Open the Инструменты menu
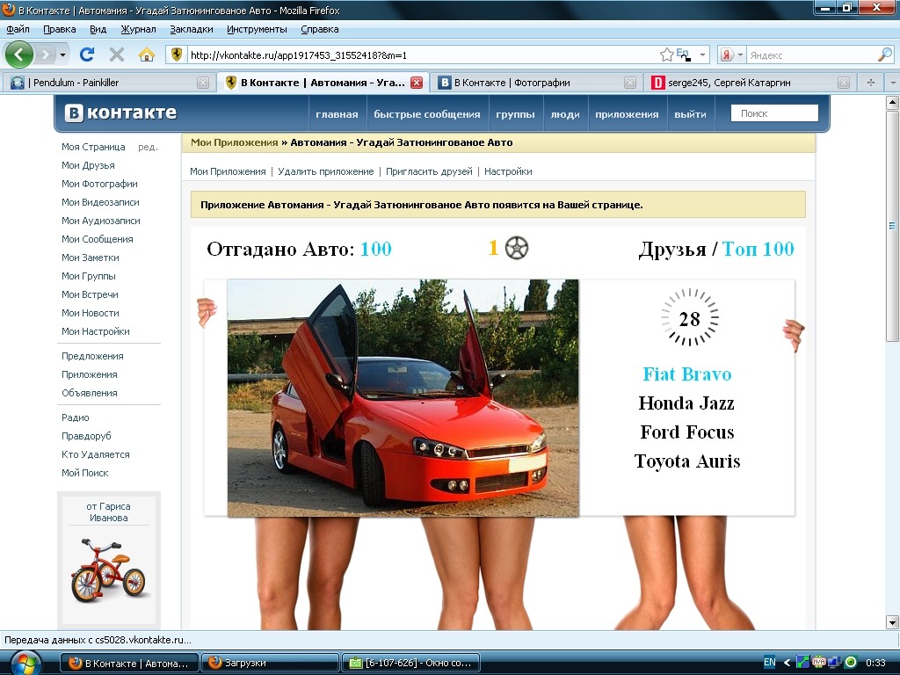900x675 pixels. [257, 29]
